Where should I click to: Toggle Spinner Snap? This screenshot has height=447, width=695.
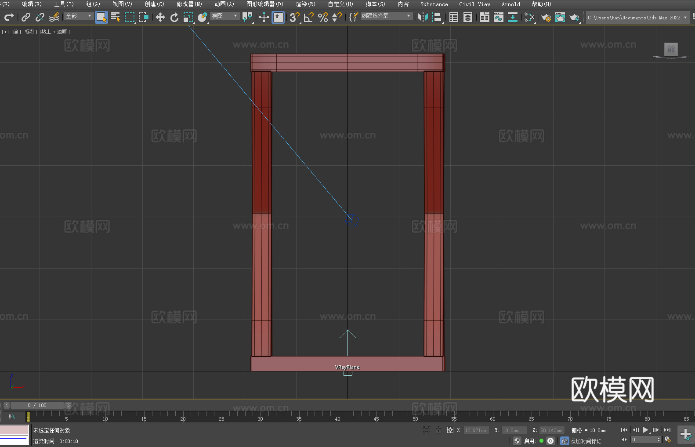tap(337, 17)
